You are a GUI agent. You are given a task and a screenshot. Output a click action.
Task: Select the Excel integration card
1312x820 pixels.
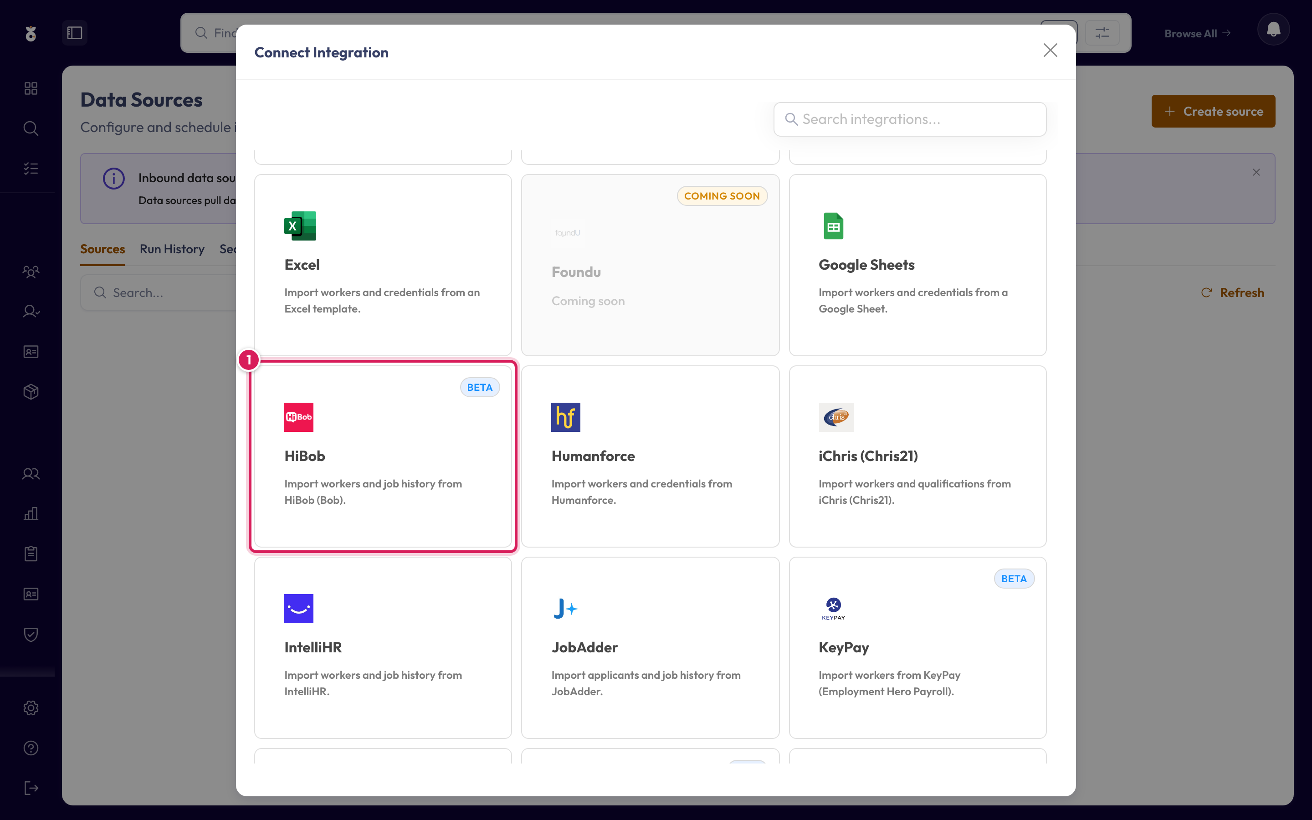pyautogui.click(x=383, y=265)
